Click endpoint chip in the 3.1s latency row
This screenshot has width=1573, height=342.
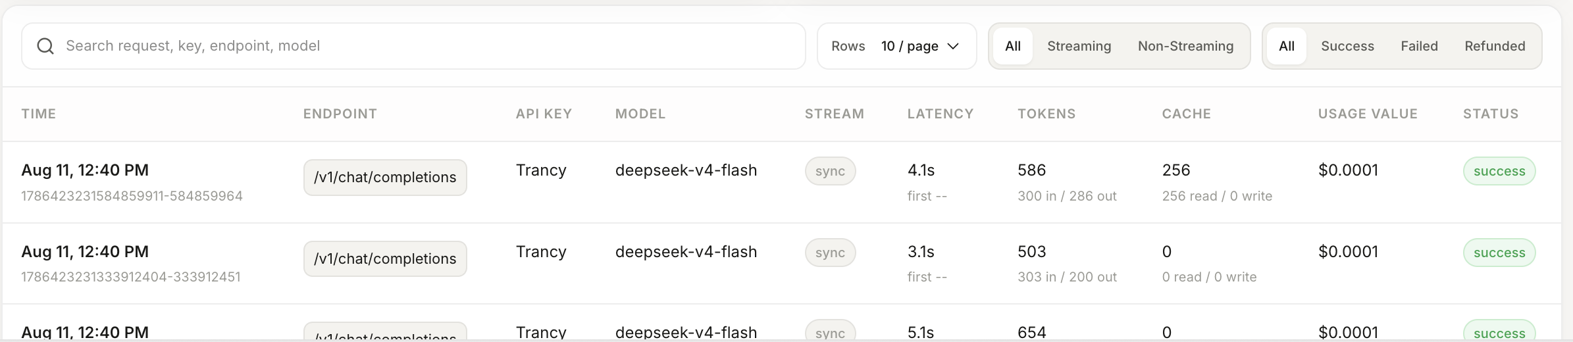(385, 259)
